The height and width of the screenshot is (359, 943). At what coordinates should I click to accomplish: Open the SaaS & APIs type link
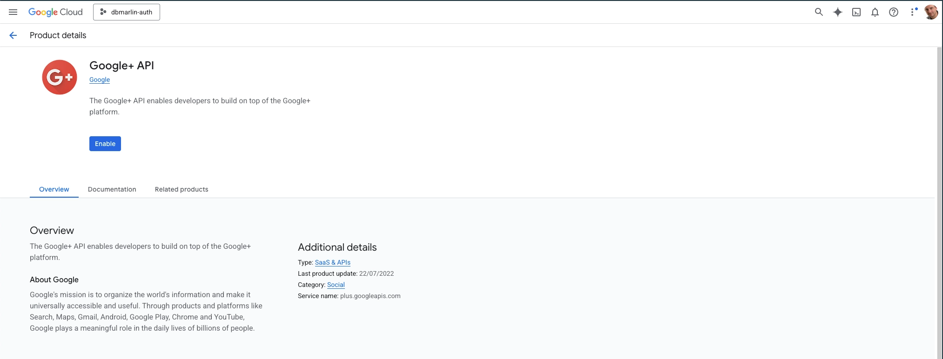(x=333, y=262)
